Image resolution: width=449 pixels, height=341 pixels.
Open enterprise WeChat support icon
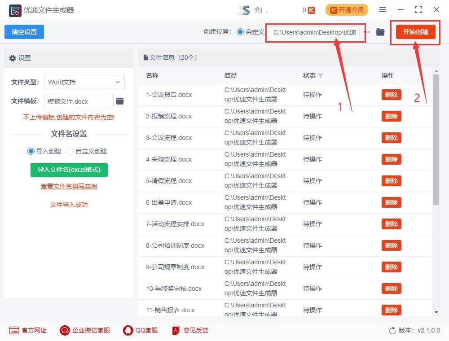[65, 330]
